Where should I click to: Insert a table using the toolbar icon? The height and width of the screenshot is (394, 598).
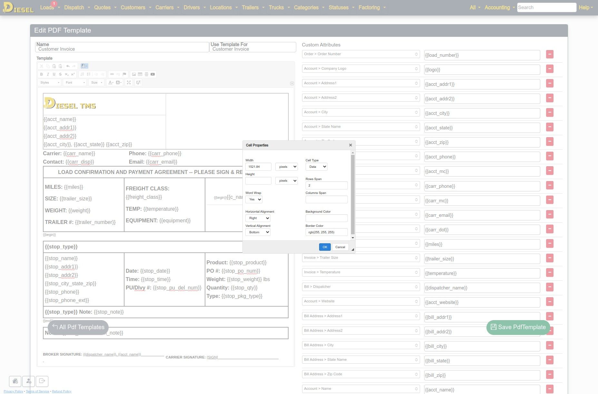tap(140, 74)
